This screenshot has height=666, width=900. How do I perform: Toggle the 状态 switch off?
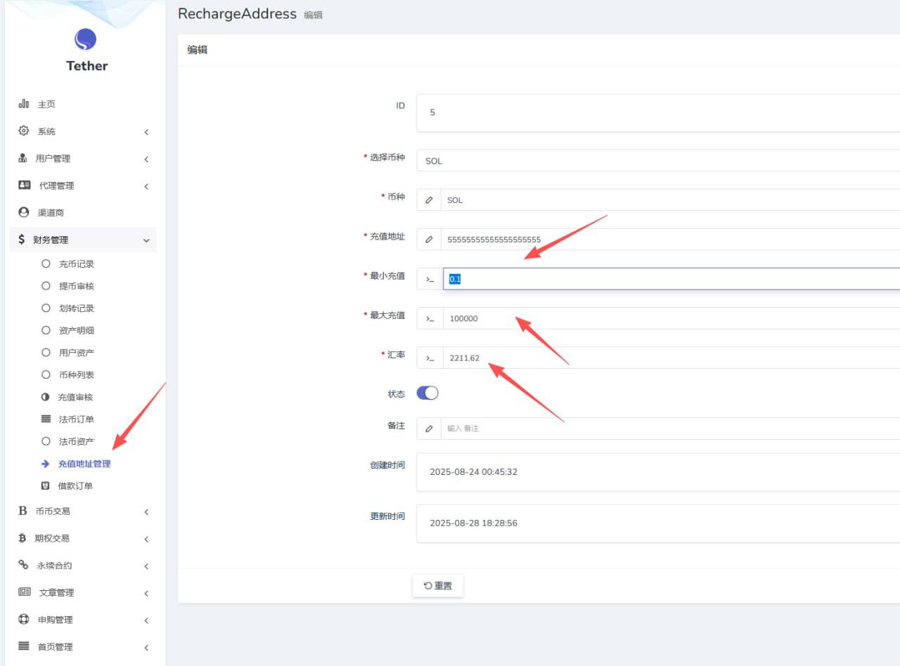click(427, 393)
